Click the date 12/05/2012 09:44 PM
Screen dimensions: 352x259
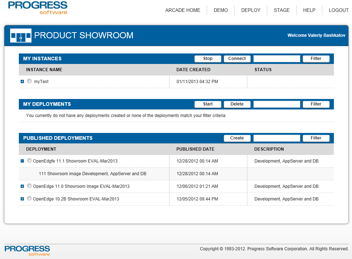tap(197, 199)
